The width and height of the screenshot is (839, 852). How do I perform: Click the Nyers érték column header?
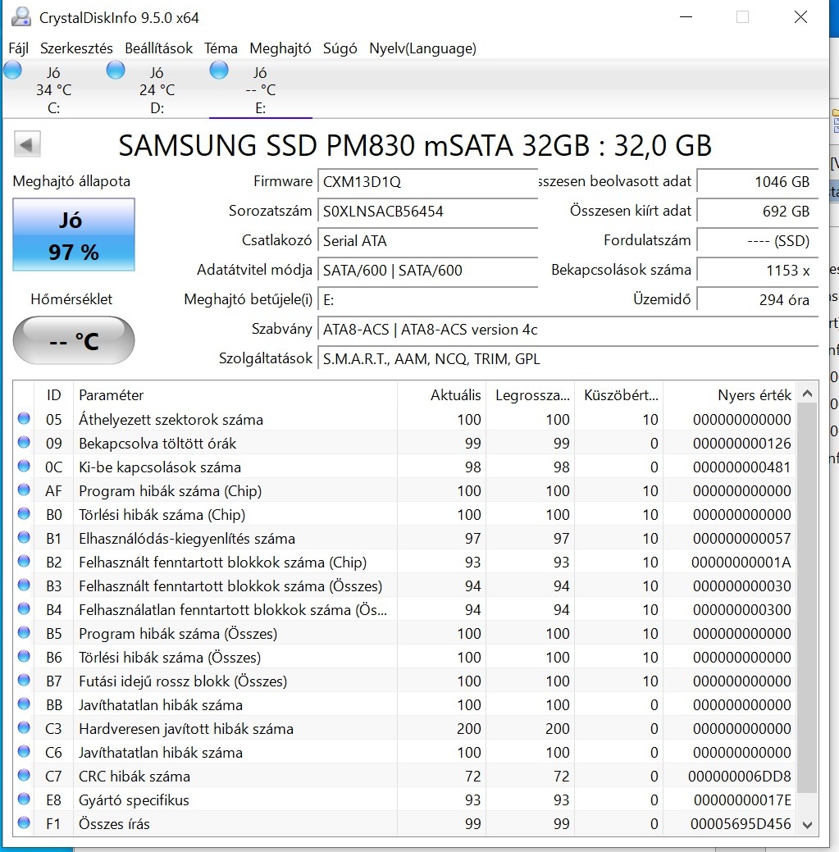[730, 395]
